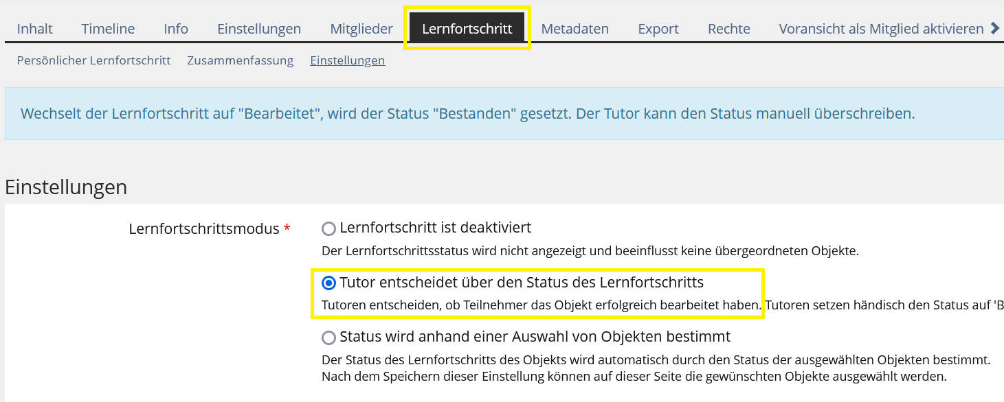The height and width of the screenshot is (402, 1004).
Task: Click 'Voransicht als Mitglied aktivieren'
Action: (882, 29)
